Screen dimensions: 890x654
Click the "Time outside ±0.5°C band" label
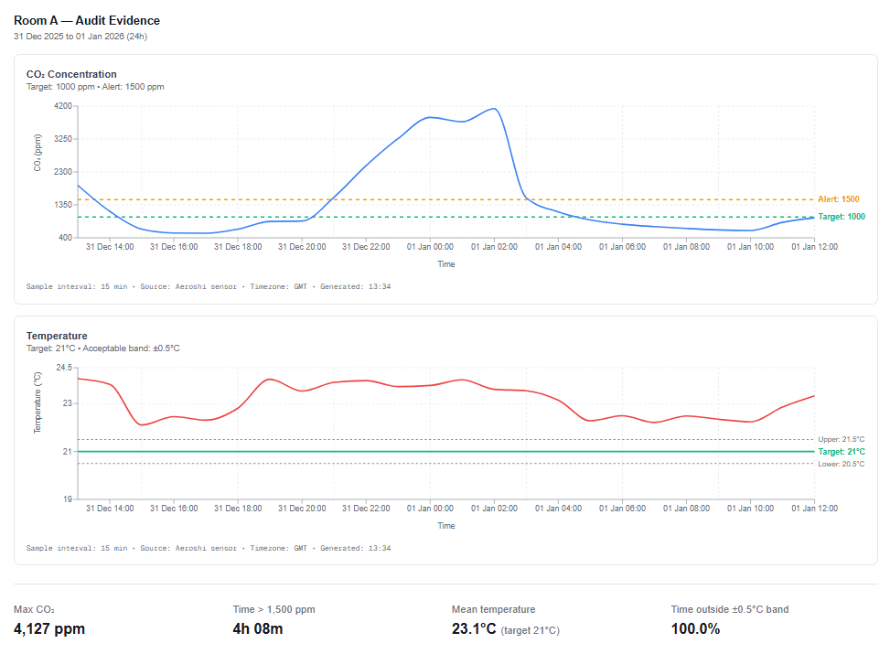(x=729, y=609)
